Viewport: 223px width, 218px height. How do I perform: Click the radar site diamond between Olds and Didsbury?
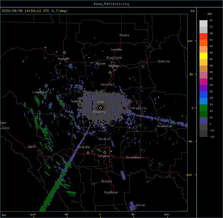click(x=100, y=108)
